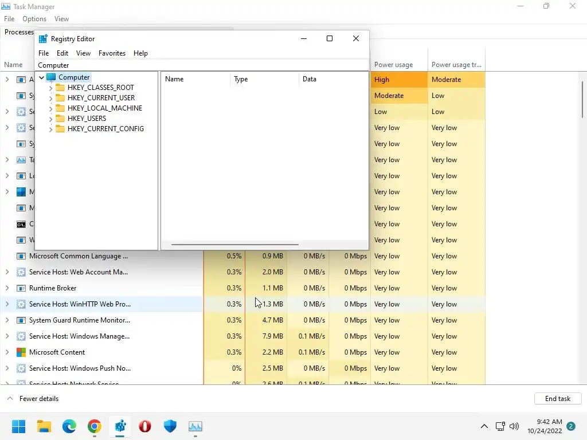The height and width of the screenshot is (440, 587).
Task: Click End task button
Action: [x=558, y=399]
